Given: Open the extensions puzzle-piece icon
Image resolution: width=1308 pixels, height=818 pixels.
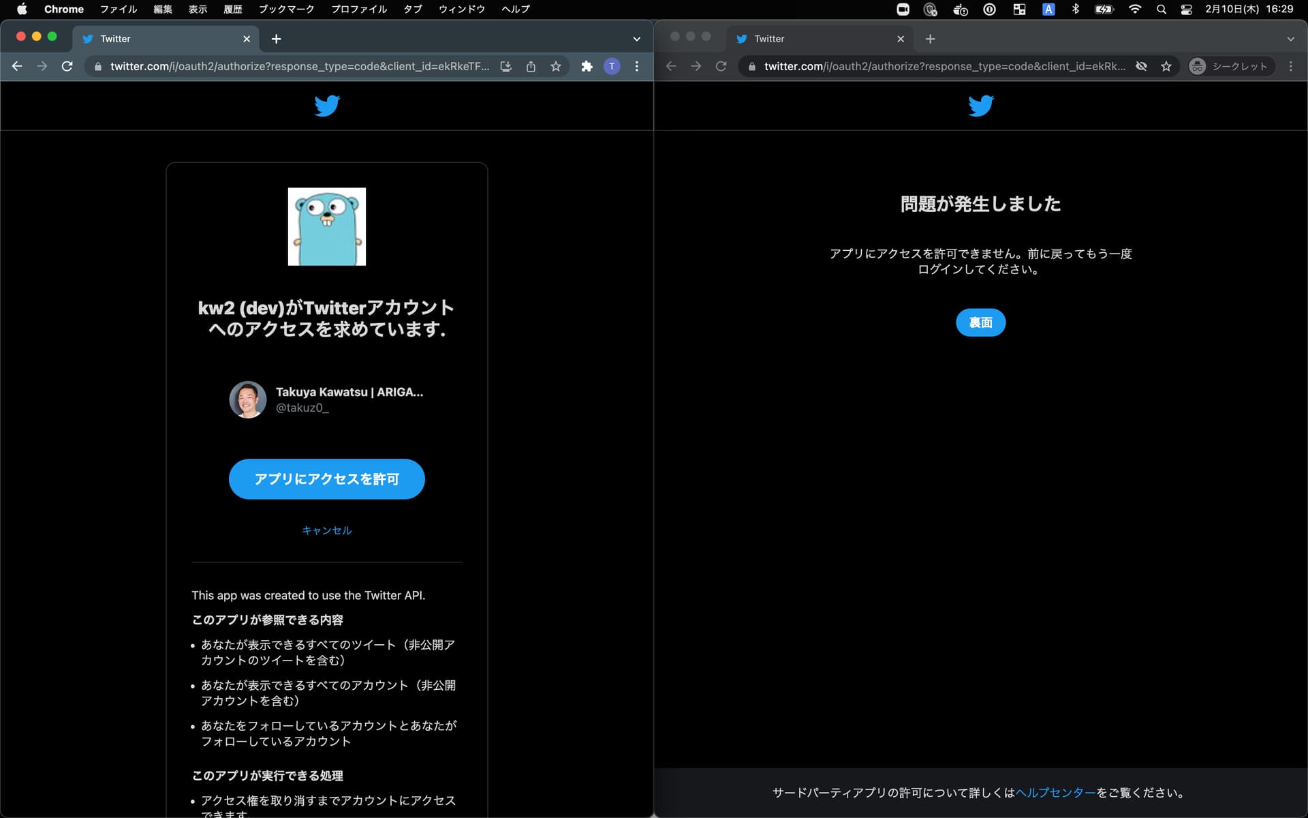Looking at the screenshot, I should (x=587, y=66).
